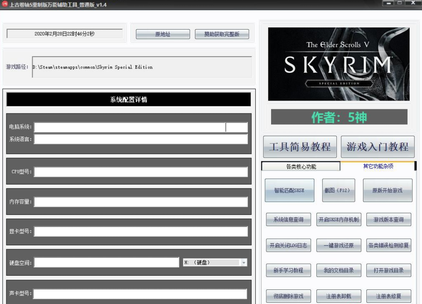422x304 pixels.
Task: Click 原版开始游戏 to launch game
Action: pos(387,190)
